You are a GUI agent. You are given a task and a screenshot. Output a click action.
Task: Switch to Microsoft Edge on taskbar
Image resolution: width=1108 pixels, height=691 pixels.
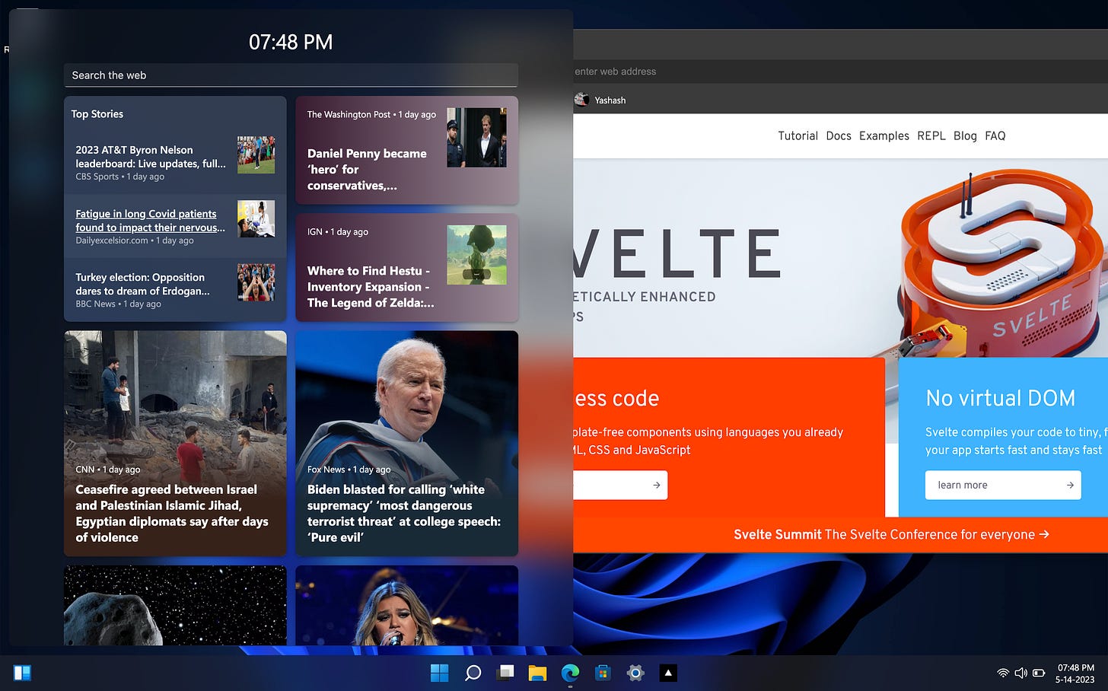coord(570,673)
